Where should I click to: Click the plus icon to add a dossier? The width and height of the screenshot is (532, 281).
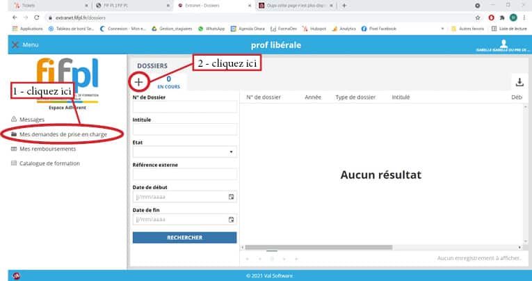point(138,82)
